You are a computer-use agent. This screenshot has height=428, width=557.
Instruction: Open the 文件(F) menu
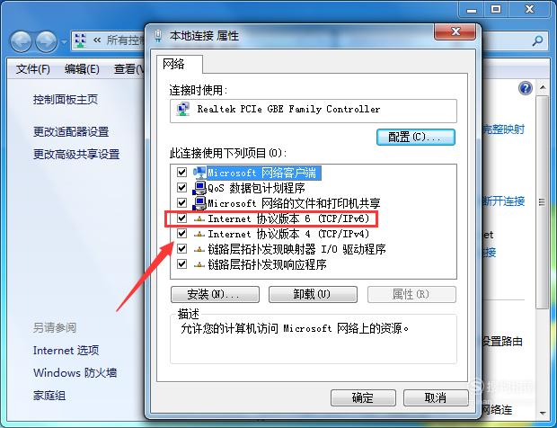coord(32,69)
